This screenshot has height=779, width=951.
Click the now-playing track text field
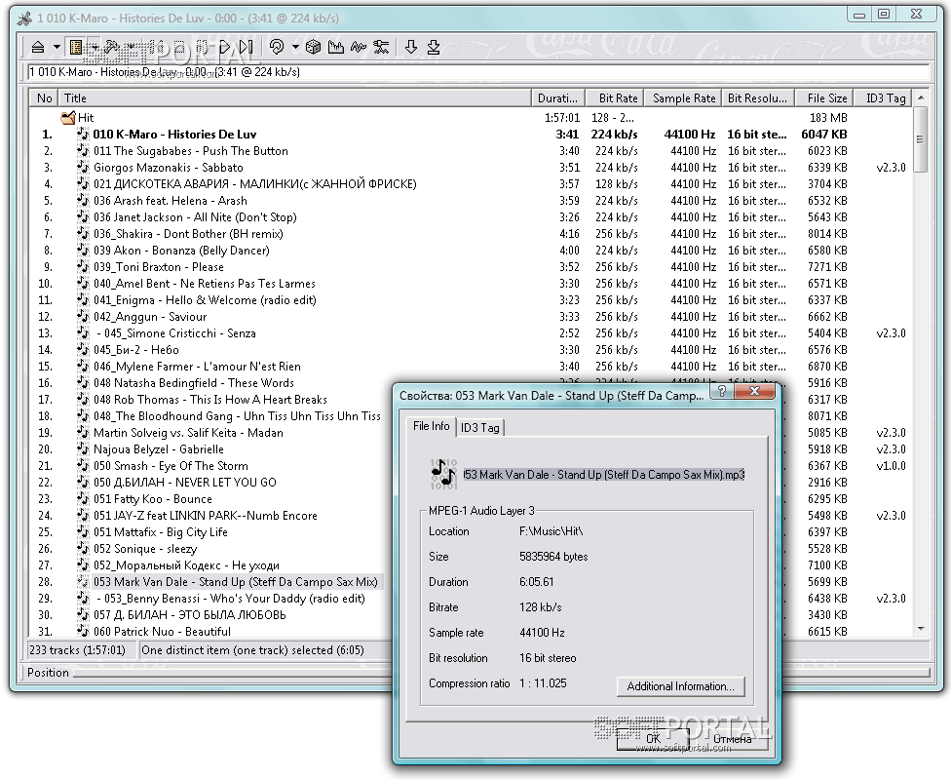click(478, 72)
